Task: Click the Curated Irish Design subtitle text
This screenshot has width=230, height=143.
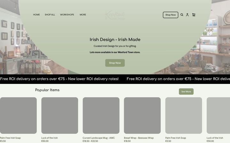Action: 115,46
